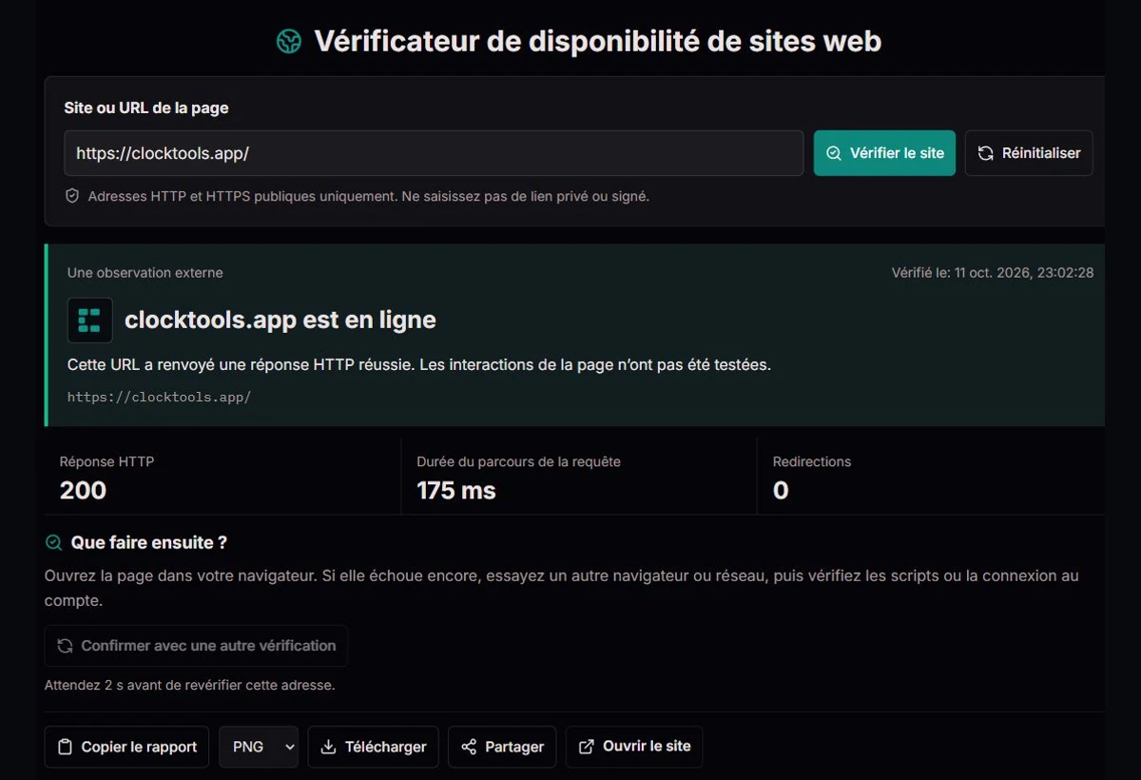Click the Redirections value 0
The height and width of the screenshot is (780, 1141).
pos(781,491)
